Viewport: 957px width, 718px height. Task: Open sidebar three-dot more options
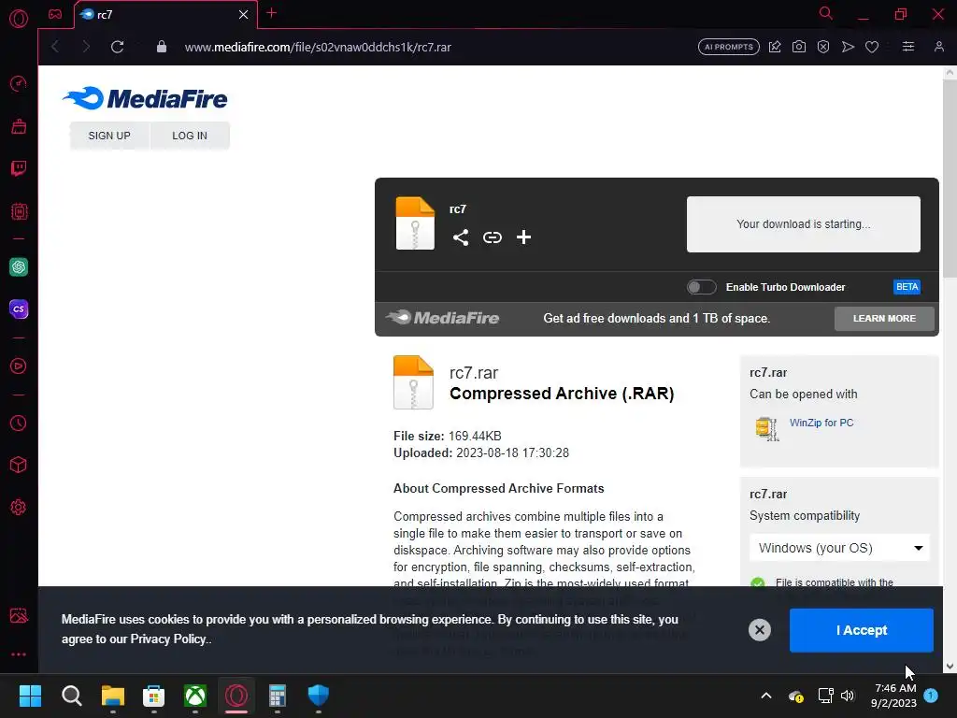click(19, 654)
